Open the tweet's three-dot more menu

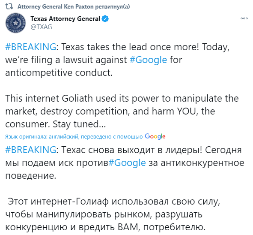(x=244, y=18)
